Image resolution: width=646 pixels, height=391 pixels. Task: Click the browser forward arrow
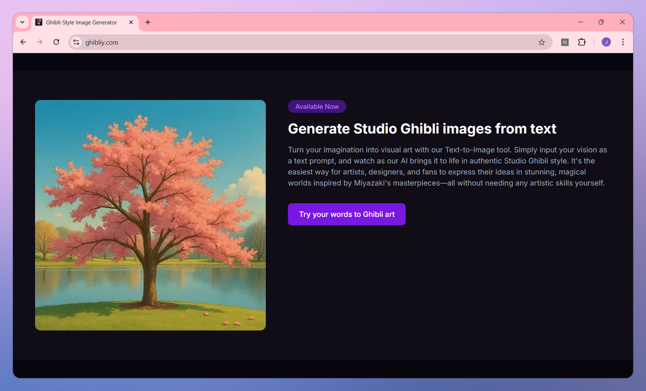pyautogui.click(x=39, y=42)
